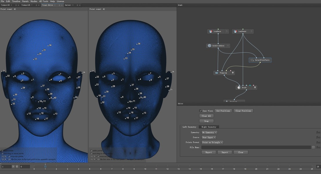This screenshot has width=321, height=174.
Task: Click the Clear Positions button
Action: (243, 111)
